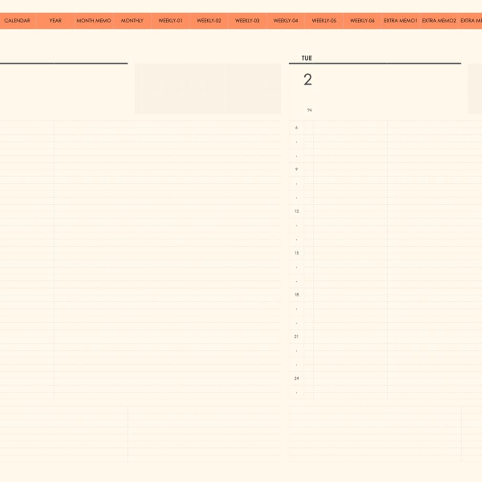
Task: Select the MONTHLY tab
Action: (132, 20)
